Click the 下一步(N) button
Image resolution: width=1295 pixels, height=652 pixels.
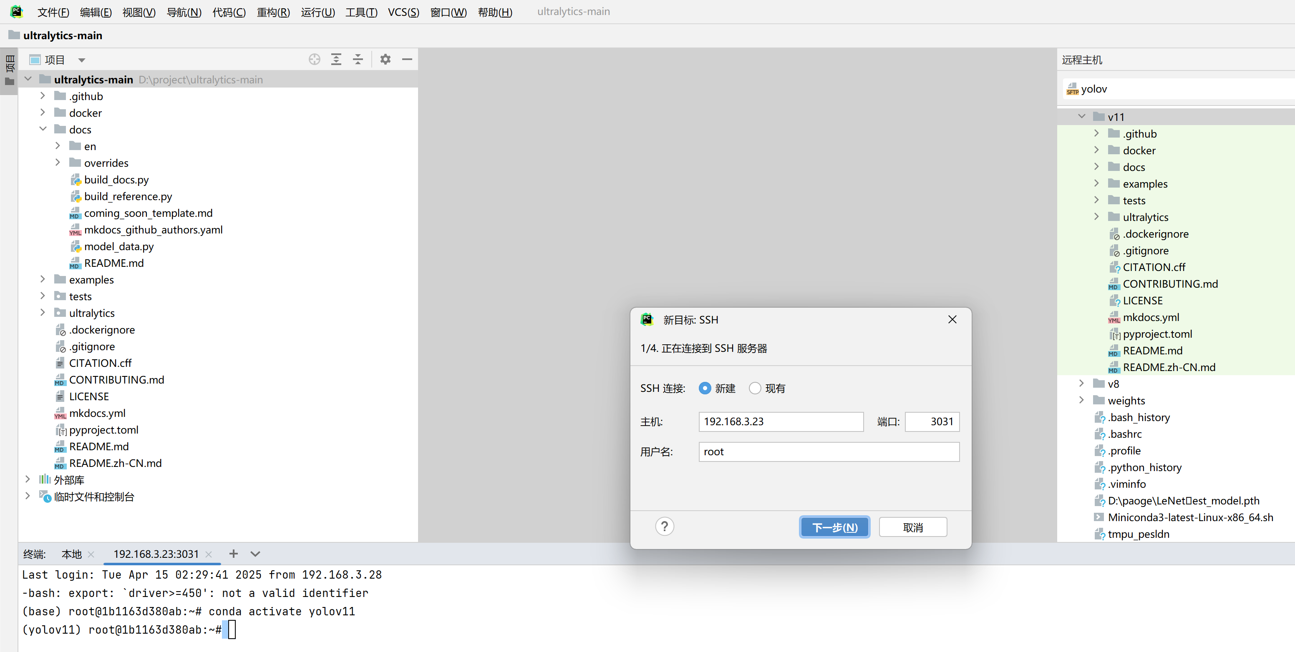pyautogui.click(x=834, y=527)
